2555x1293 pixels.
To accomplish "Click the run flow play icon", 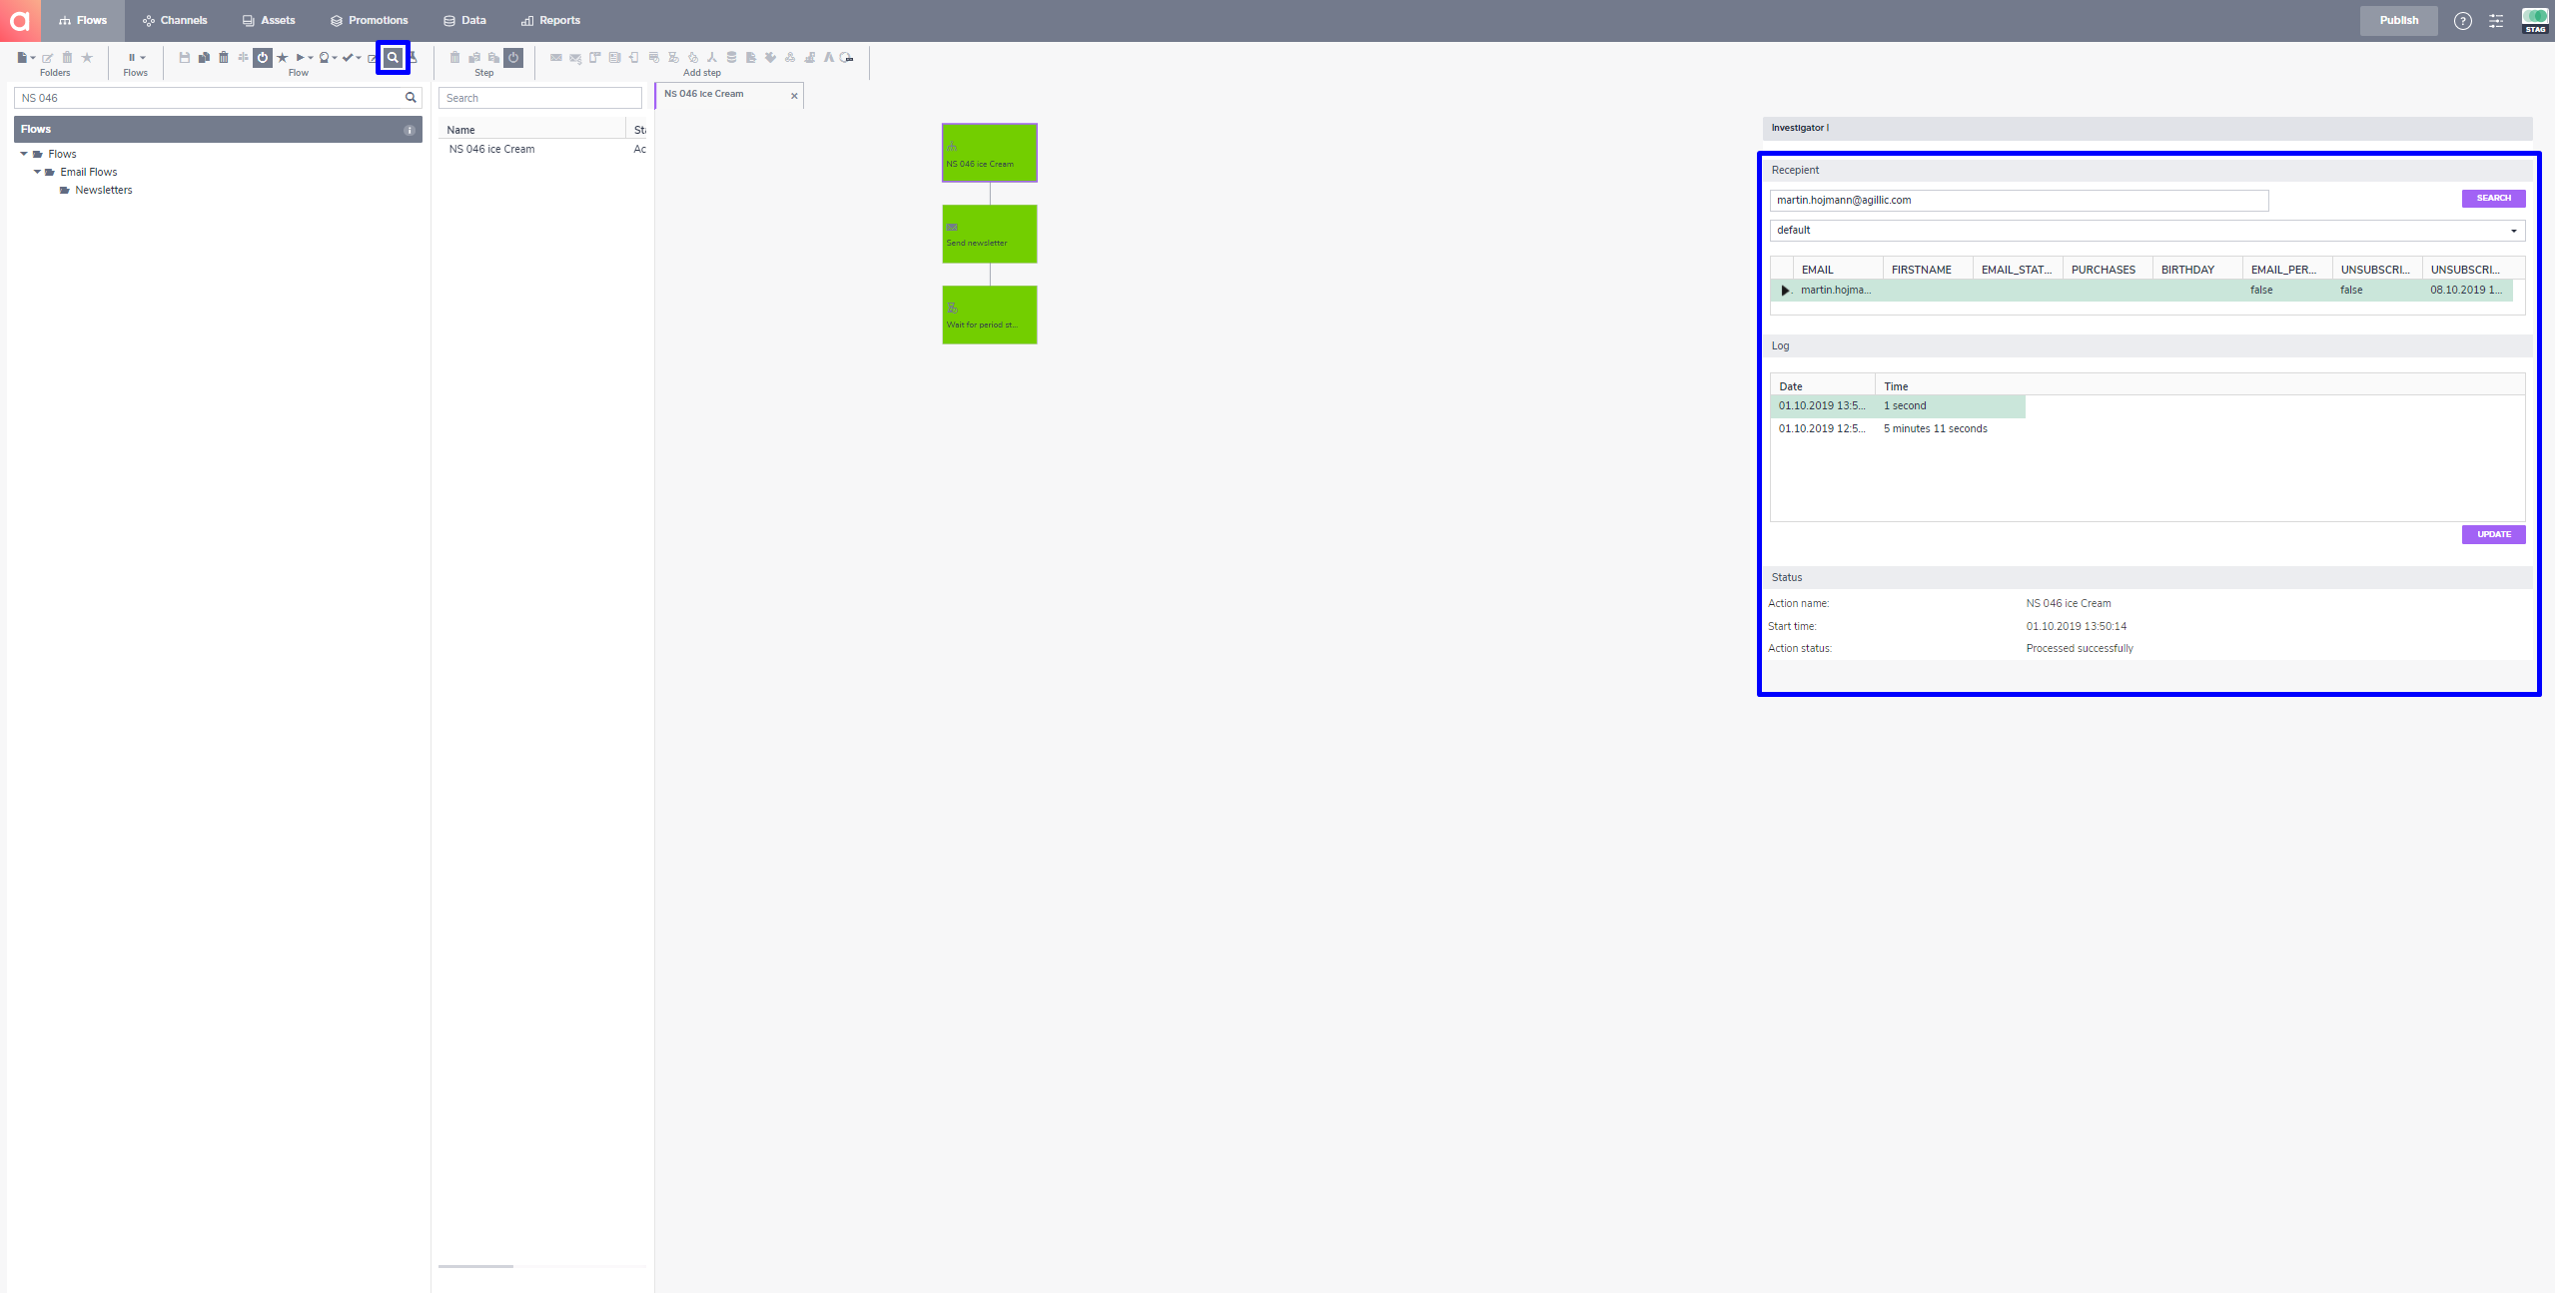I will point(300,58).
